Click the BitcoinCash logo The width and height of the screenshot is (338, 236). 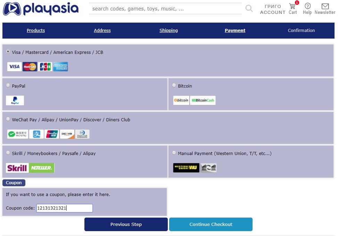(x=203, y=100)
